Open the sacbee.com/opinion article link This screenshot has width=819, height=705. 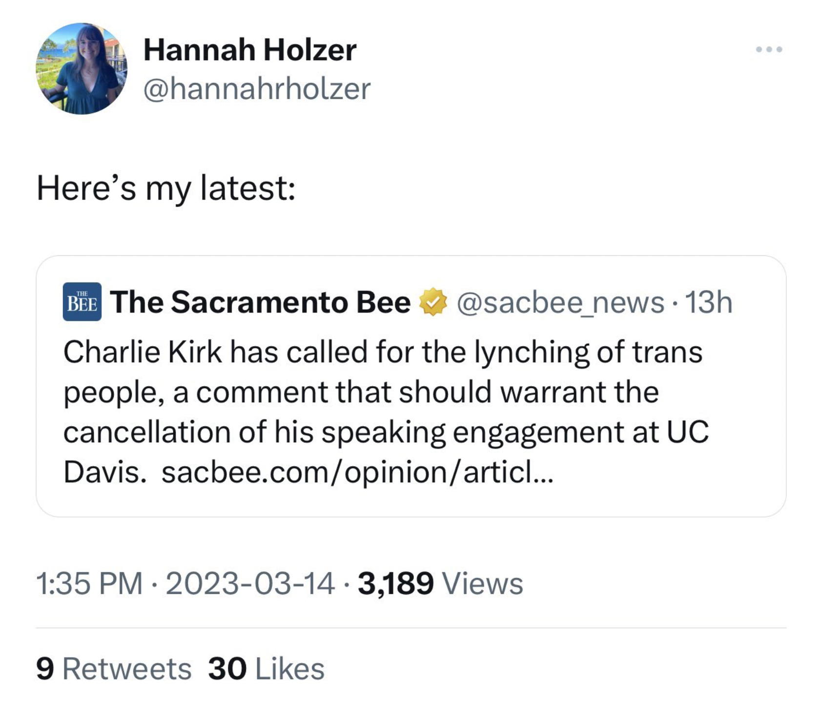coord(357,472)
